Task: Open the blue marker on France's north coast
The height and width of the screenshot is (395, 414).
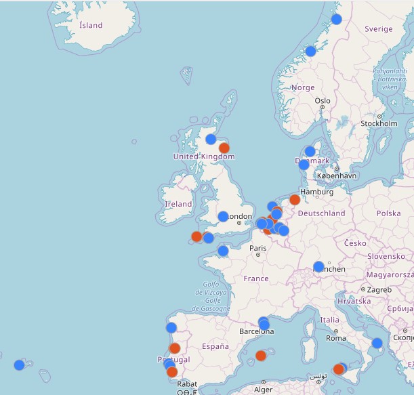Action: coord(223,251)
